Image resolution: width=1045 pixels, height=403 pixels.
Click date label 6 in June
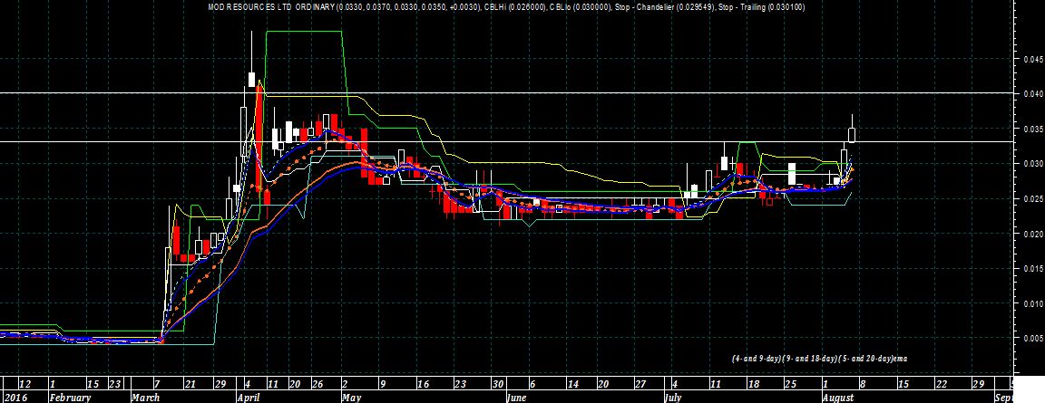[x=532, y=384]
